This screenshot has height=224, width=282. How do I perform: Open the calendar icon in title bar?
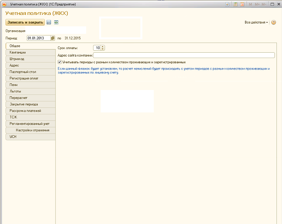click(242, 4)
